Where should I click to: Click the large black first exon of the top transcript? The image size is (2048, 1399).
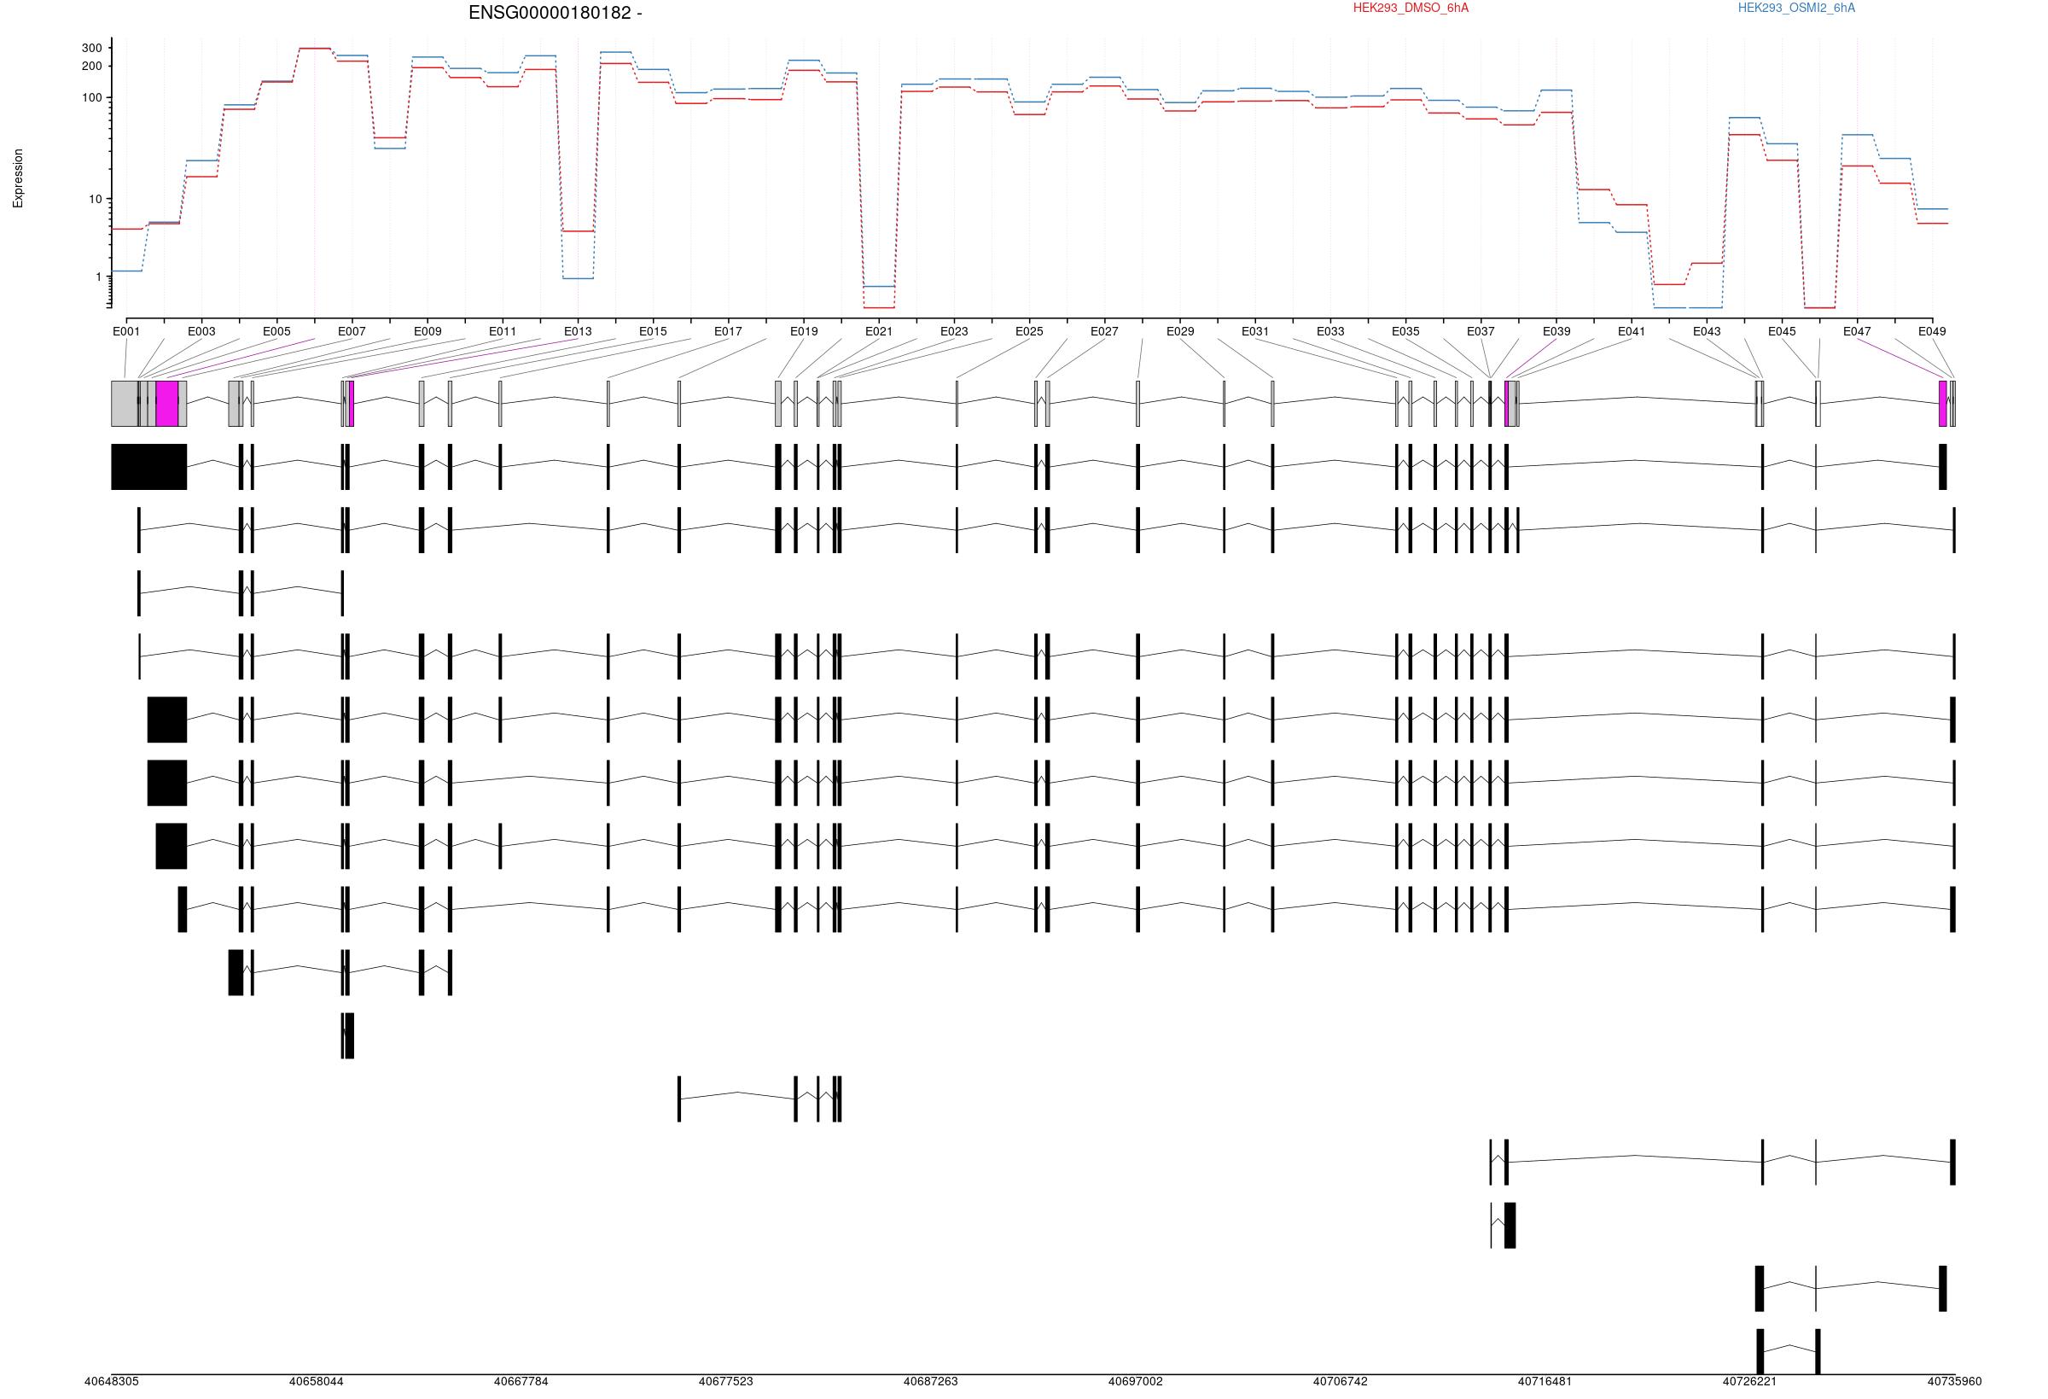[149, 466]
